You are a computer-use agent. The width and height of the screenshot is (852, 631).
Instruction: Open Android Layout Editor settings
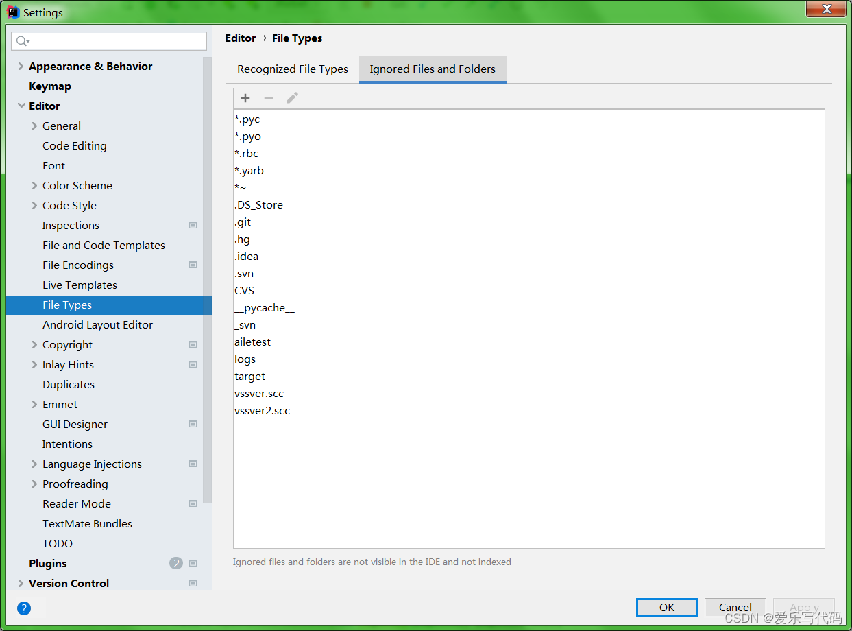tap(97, 324)
